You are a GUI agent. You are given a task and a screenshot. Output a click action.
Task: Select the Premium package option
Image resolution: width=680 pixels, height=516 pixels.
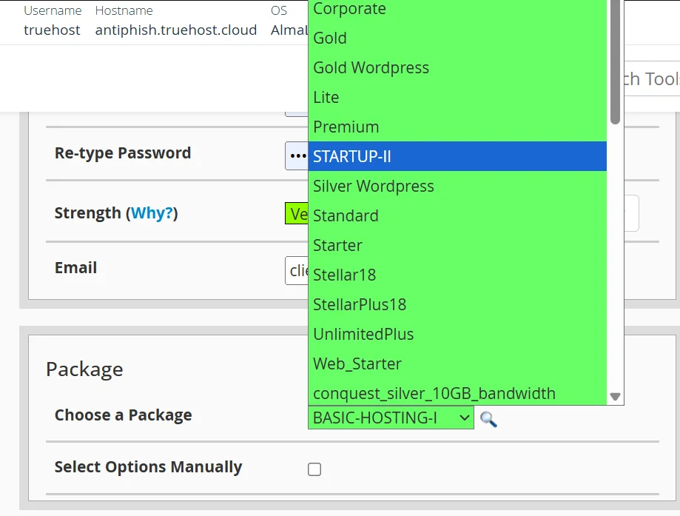[457, 127]
